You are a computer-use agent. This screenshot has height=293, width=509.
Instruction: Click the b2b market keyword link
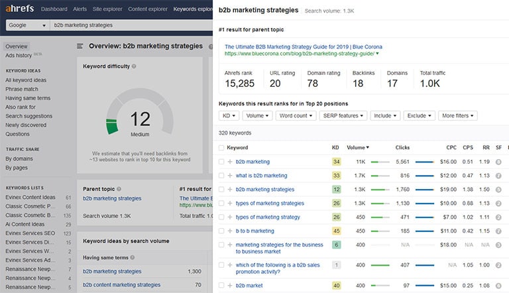(x=249, y=286)
